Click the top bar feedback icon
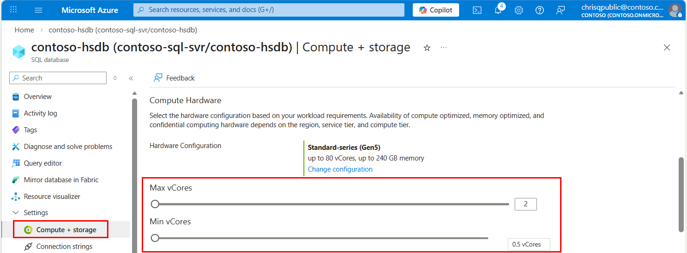This screenshot has height=253, width=687. (x=561, y=10)
